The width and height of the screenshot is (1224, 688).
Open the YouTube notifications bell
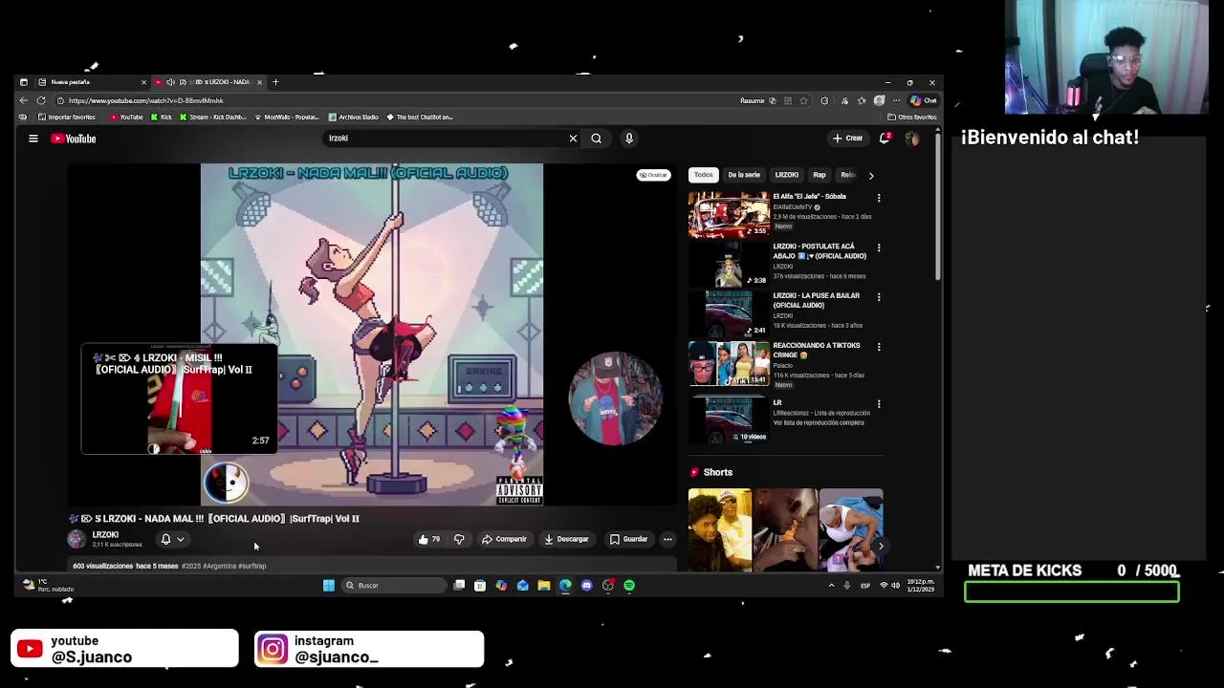click(885, 139)
